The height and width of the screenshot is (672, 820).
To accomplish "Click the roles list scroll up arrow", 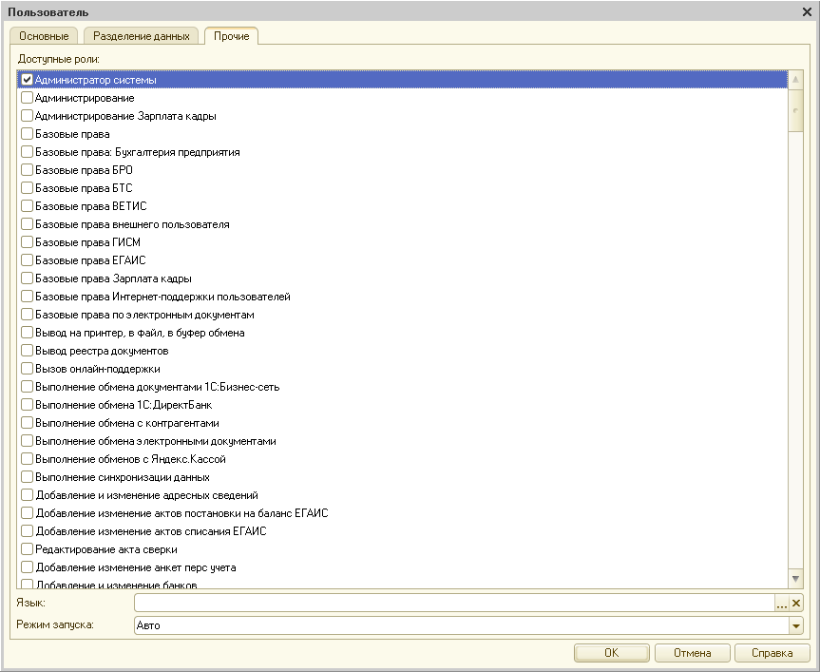I will tap(795, 80).
